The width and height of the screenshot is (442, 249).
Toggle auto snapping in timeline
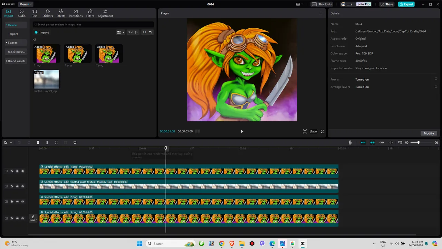(373, 142)
